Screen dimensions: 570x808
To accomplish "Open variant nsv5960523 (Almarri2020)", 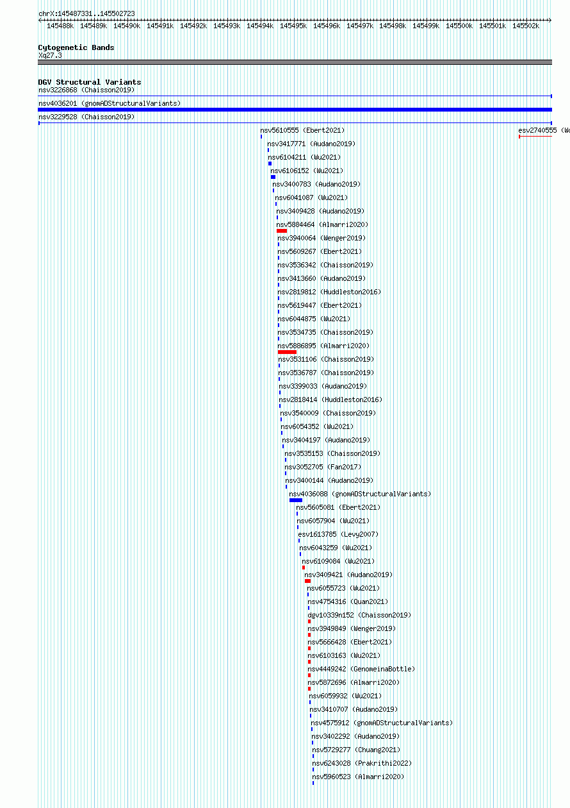I will click(x=358, y=777).
